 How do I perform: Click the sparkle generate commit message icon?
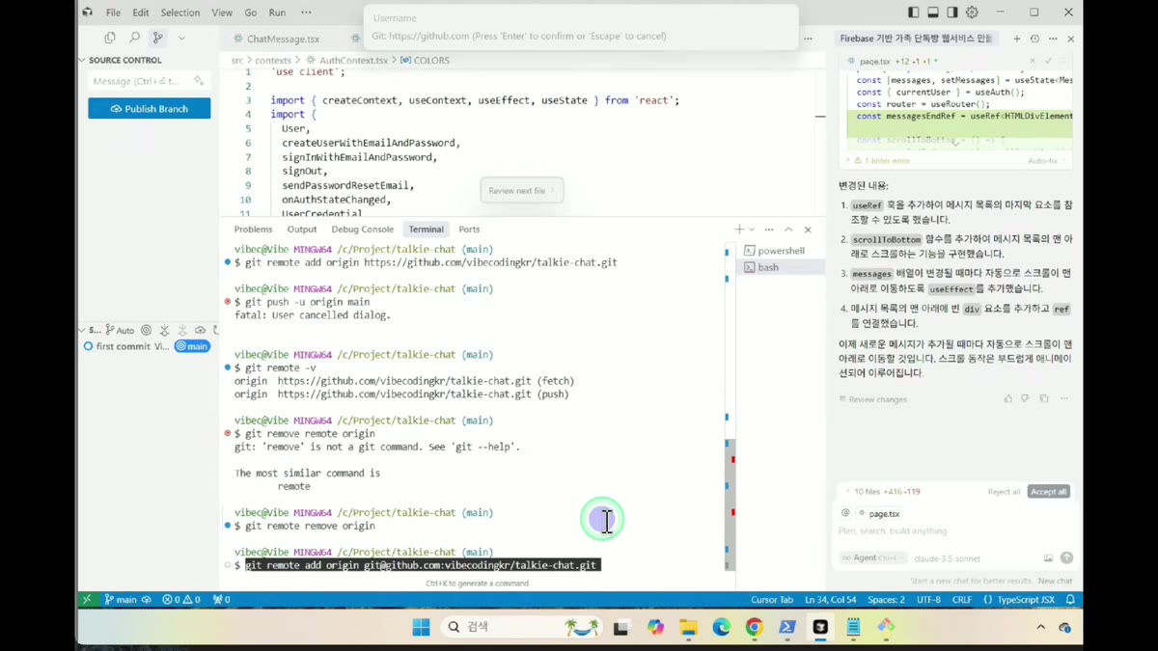[199, 81]
